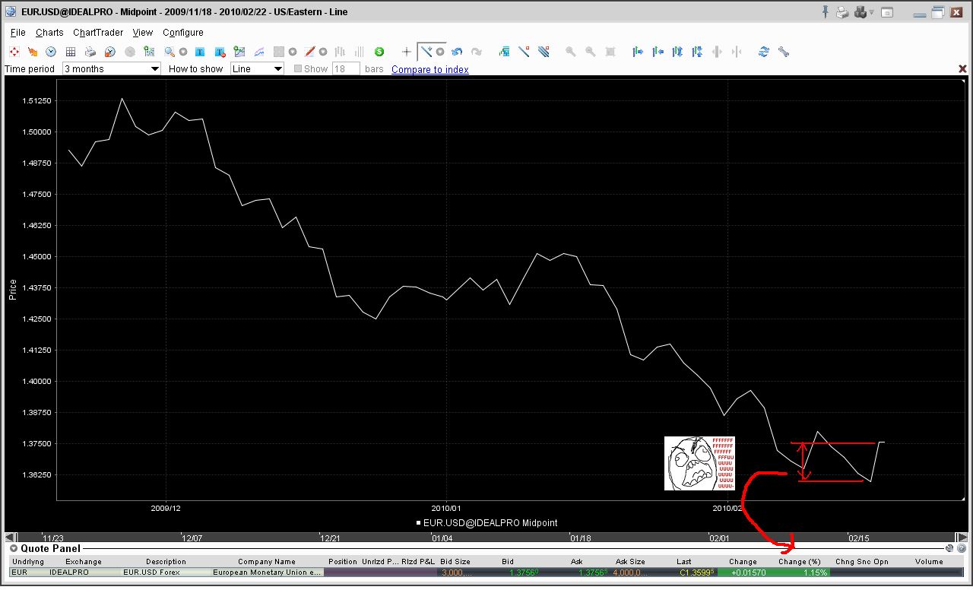
Task: Click the pushpin icon in title bar
Action: tap(826, 12)
